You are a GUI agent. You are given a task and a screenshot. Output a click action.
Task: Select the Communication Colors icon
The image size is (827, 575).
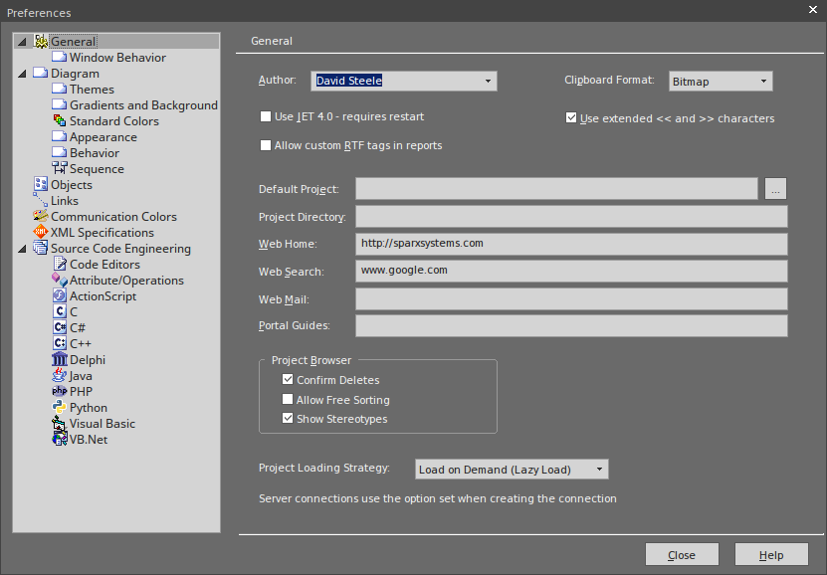[41, 217]
